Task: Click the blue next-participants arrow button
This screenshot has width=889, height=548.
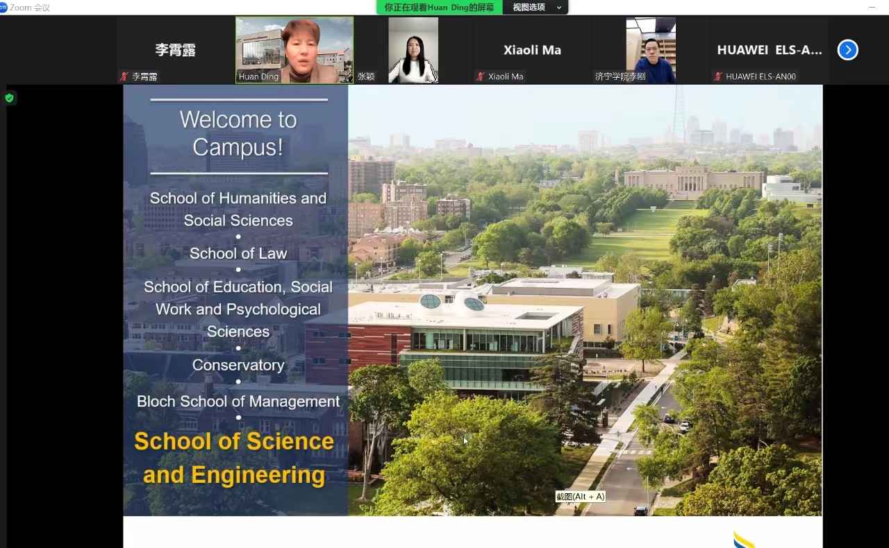Action: 847,50
